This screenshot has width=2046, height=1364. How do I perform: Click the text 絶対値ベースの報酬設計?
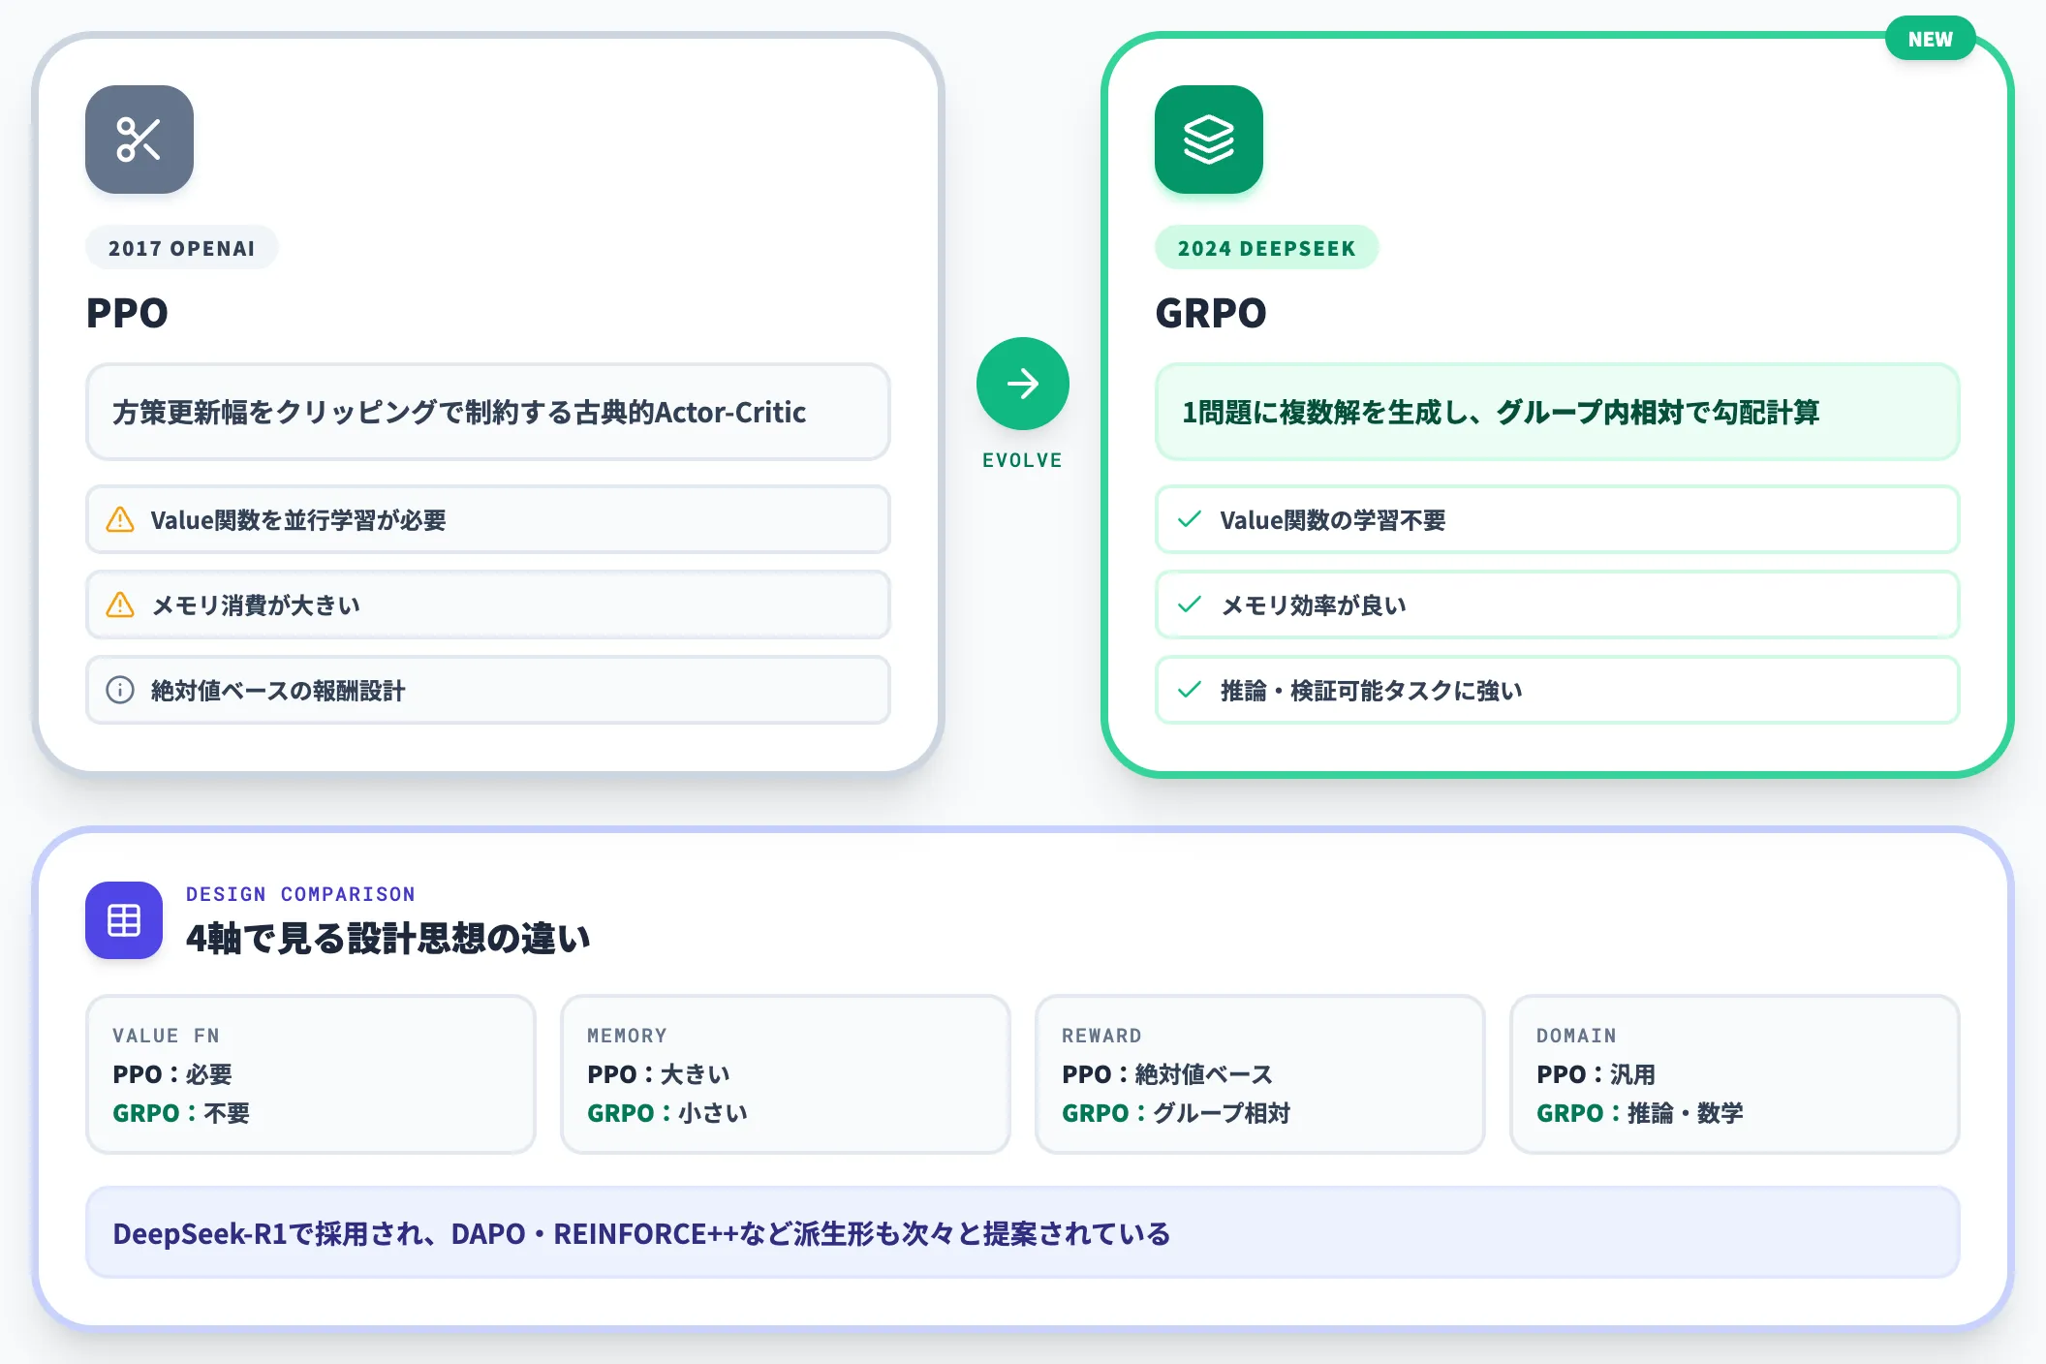278,691
